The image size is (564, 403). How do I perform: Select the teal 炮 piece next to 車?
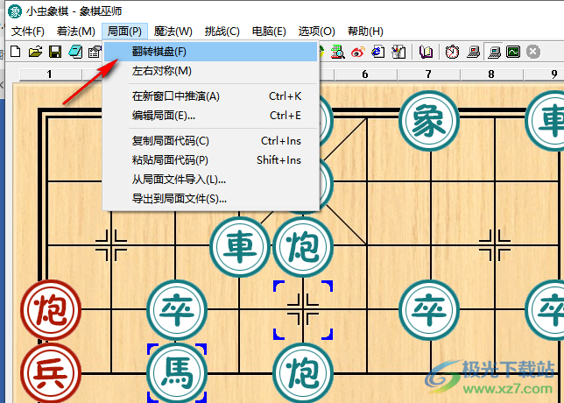coord(303,246)
